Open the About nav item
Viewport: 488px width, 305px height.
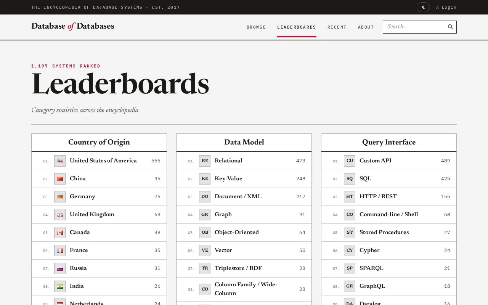pyautogui.click(x=366, y=27)
